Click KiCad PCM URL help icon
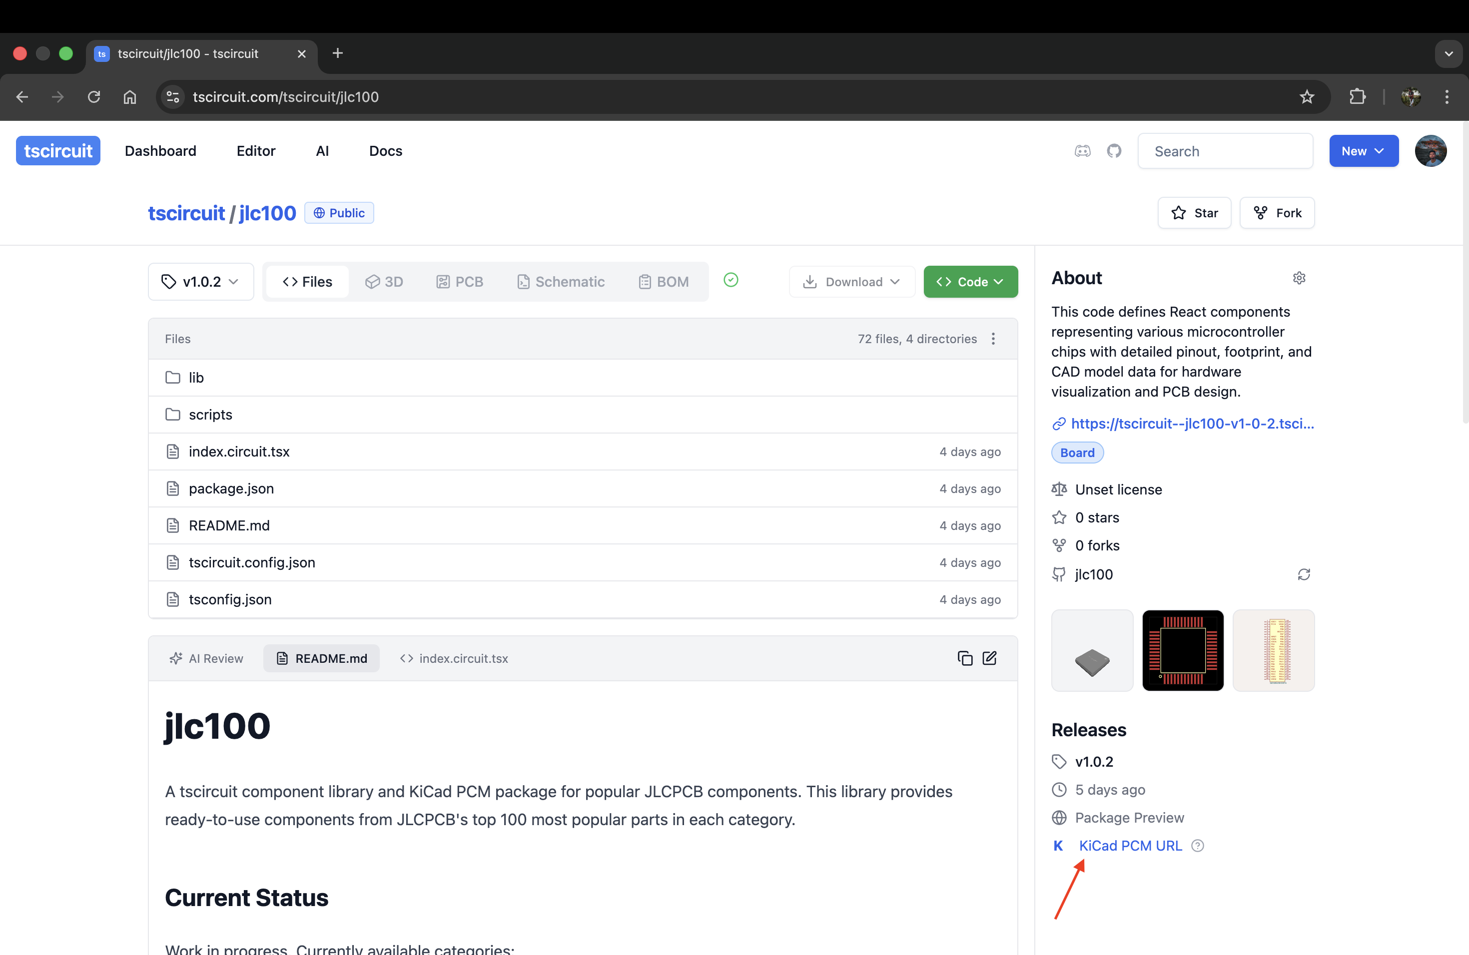1469x955 pixels. [1197, 846]
